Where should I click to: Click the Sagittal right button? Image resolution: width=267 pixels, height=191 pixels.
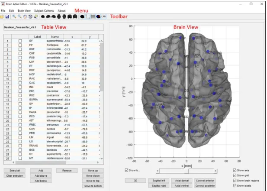(159, 185)
